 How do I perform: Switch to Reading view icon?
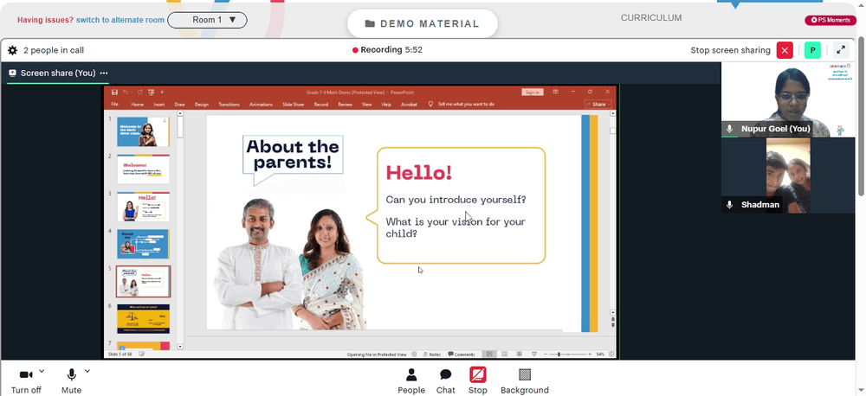click(x=519, y=354)
